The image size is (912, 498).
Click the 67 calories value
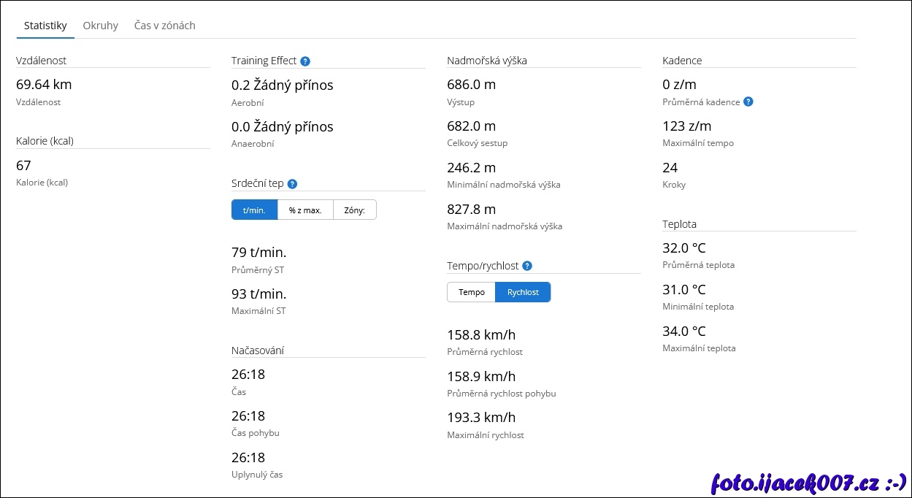click(x=23, y=166)
